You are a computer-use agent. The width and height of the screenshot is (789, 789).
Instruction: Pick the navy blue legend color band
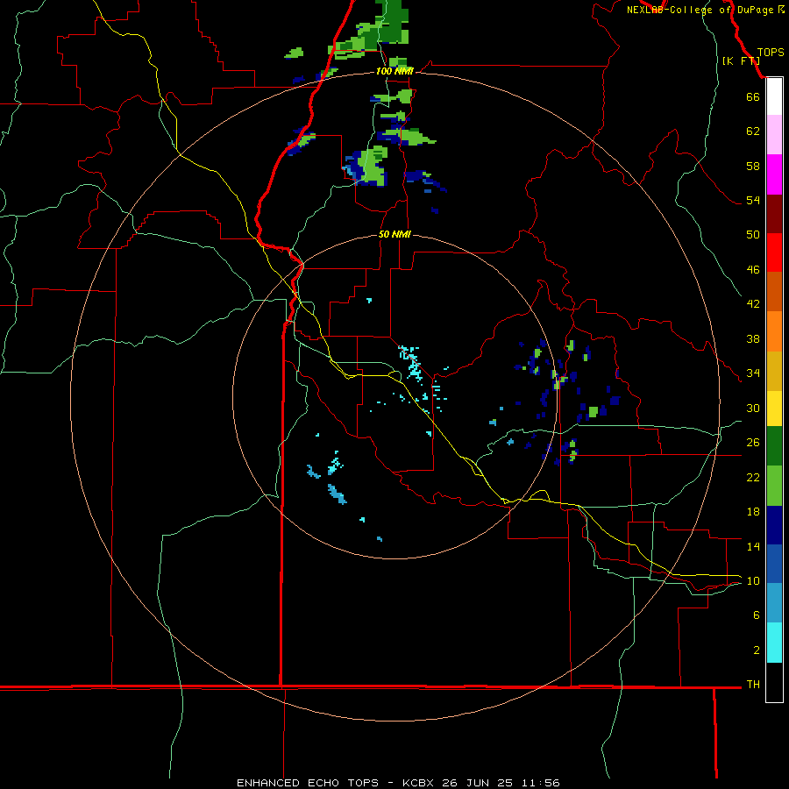click(774, 525)
